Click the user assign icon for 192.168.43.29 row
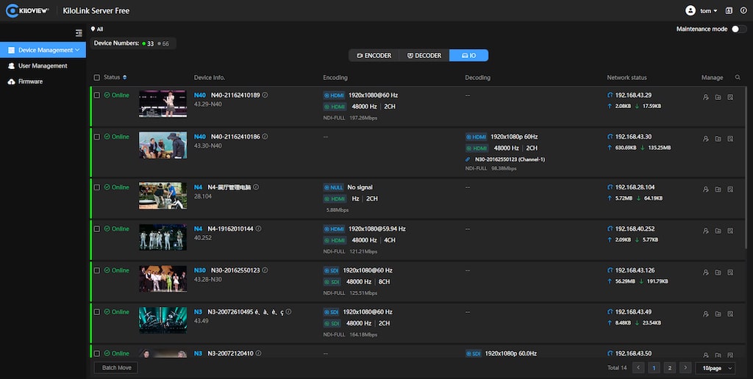Viewport: 753px width, 379px height. click(x=706, y=96)
